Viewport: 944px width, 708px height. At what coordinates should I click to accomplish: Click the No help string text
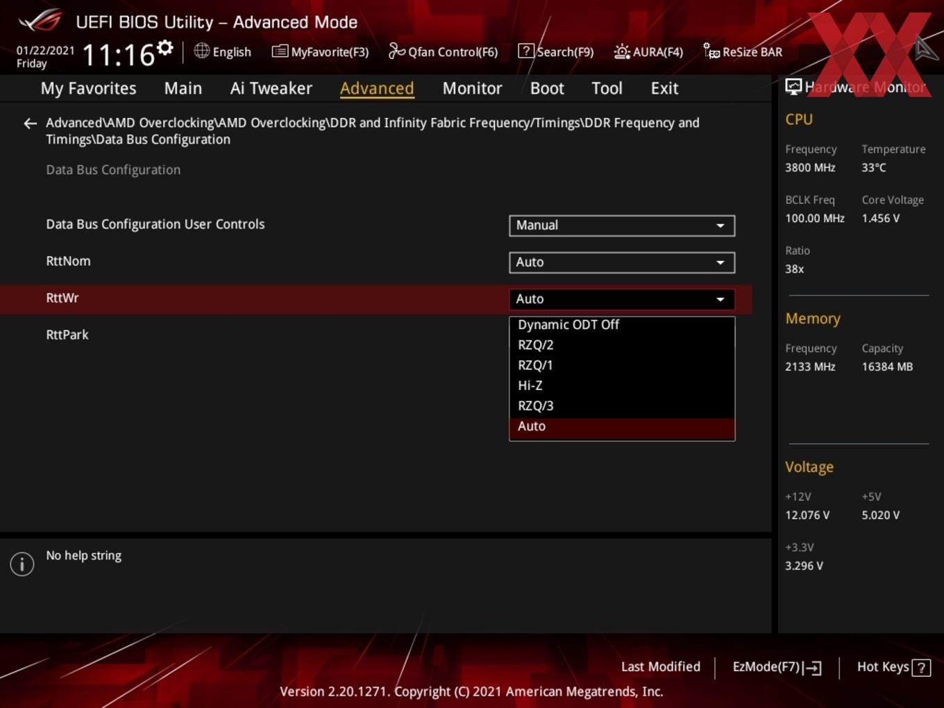[84, 556]
